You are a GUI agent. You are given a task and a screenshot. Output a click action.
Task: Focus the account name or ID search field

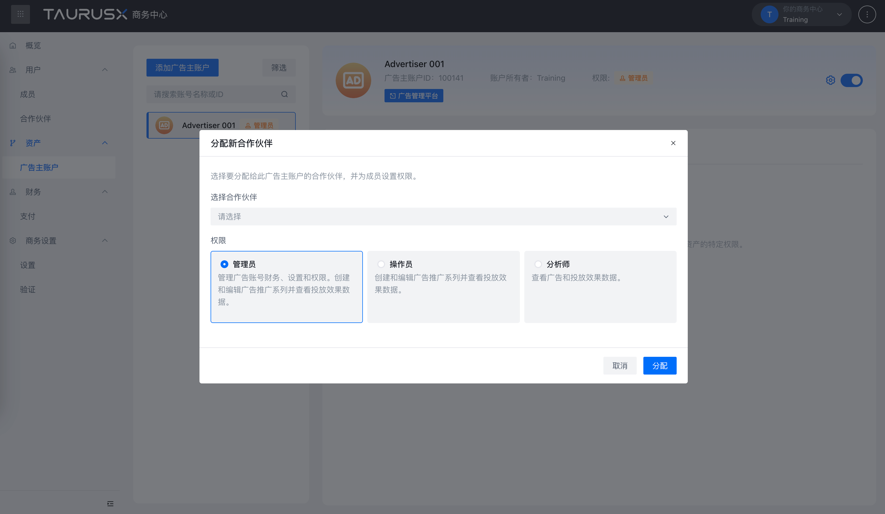[x=221, y=94]
